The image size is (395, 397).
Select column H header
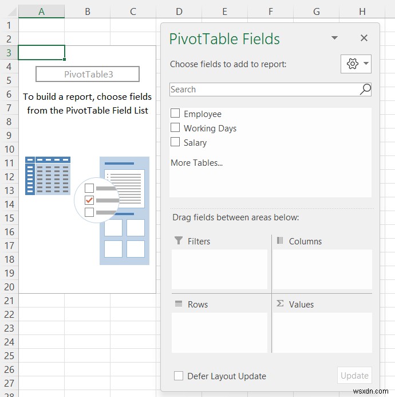point(362,11)
